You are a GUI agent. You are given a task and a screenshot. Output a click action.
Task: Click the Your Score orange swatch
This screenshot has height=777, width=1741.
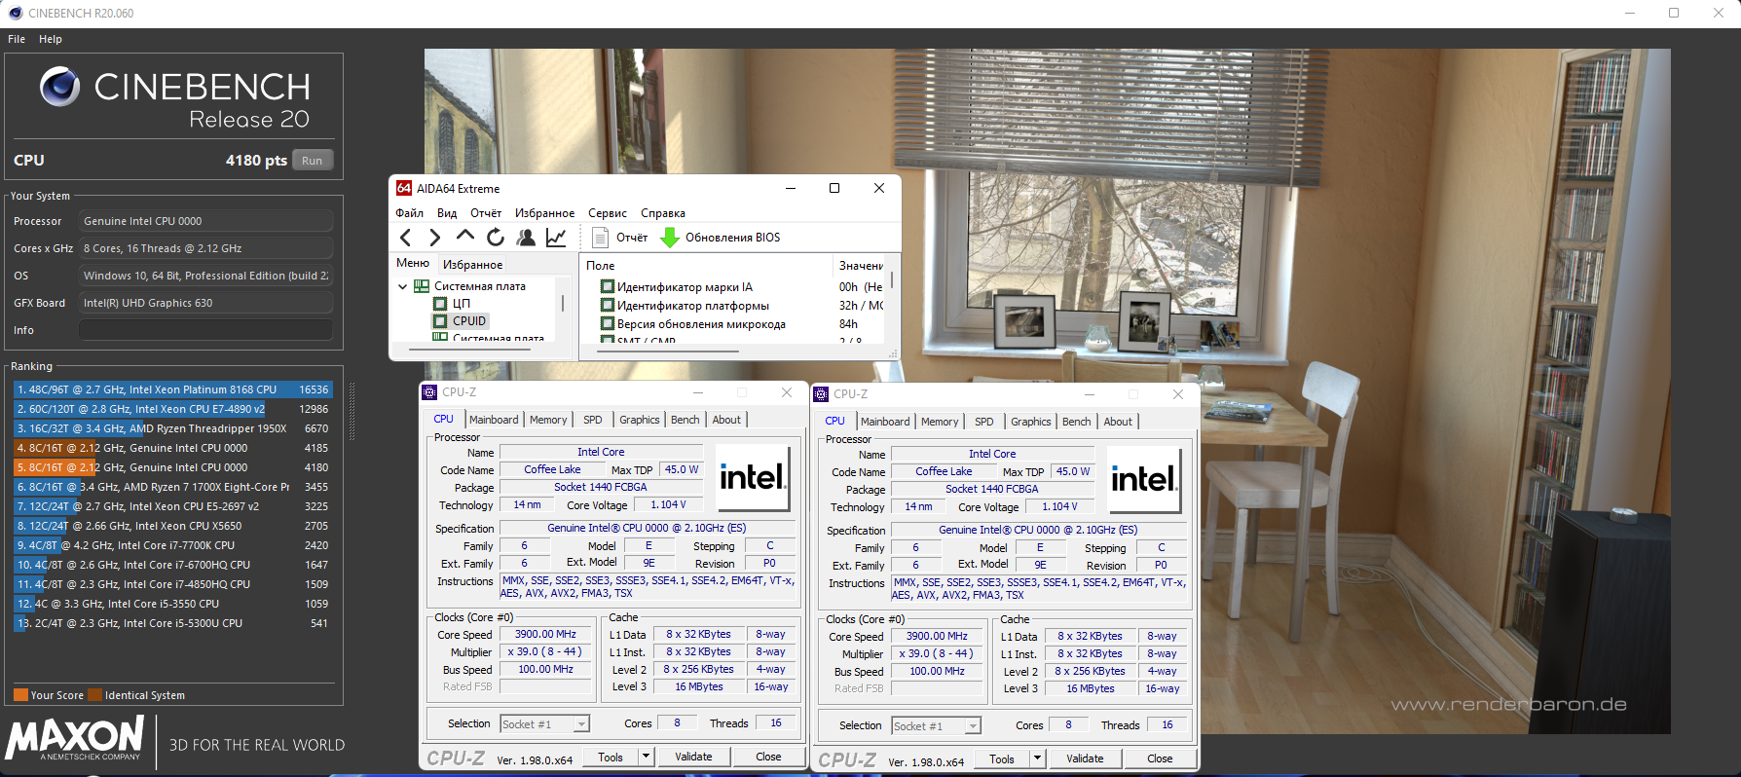point(20,695)
